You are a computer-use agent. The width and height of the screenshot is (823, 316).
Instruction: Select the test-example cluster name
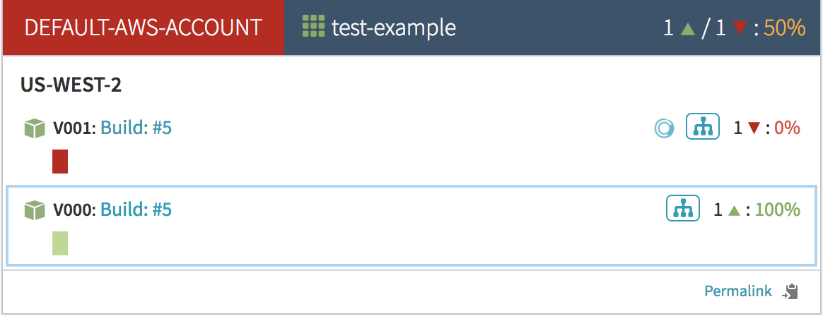point(394,28)
